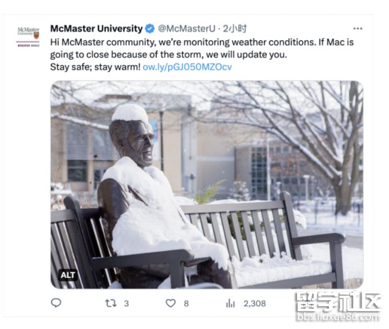Screen dimensions: 389x329
Task: Open the snowy statue bench photo
Action: [x=207, y=184]
